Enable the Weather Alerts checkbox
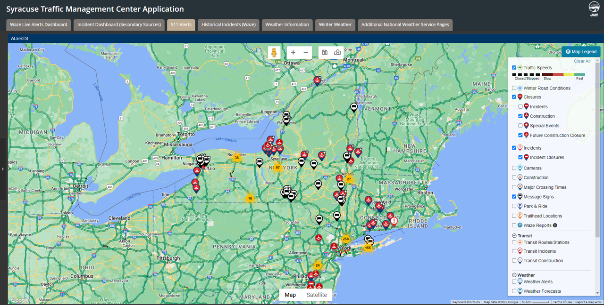Viewport: 604px width, 305px height. pyautogui.click(x=514, y=282)
